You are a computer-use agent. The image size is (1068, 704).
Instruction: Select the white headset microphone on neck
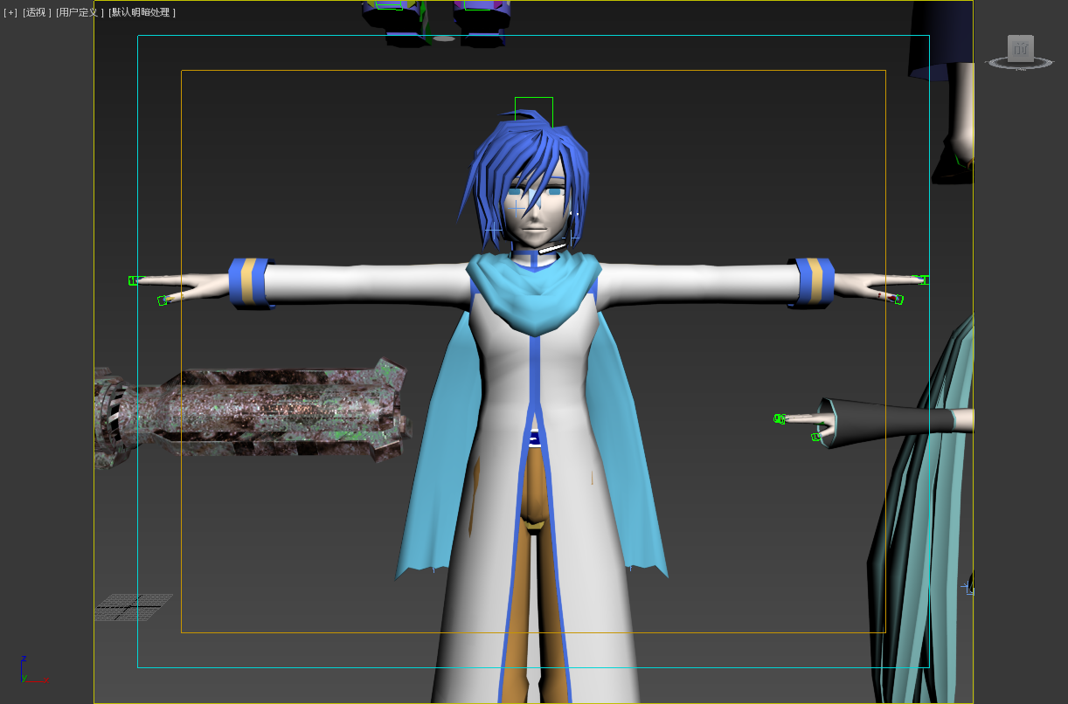[x=551, y=249]
